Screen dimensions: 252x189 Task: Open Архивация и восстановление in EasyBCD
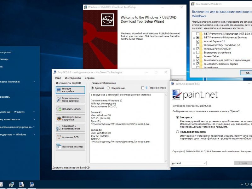(70, 128)
